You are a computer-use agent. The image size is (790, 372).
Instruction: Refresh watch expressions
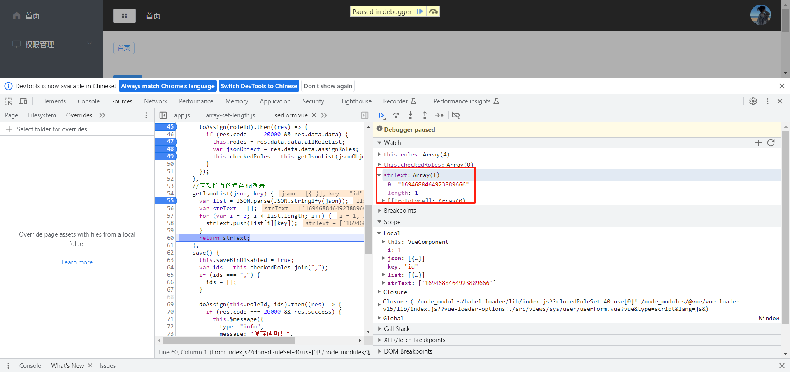coord(771,142)
